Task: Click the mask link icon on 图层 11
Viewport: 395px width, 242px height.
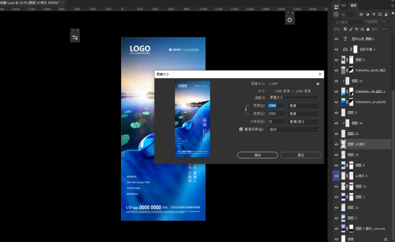Action: tap(347, 187)
